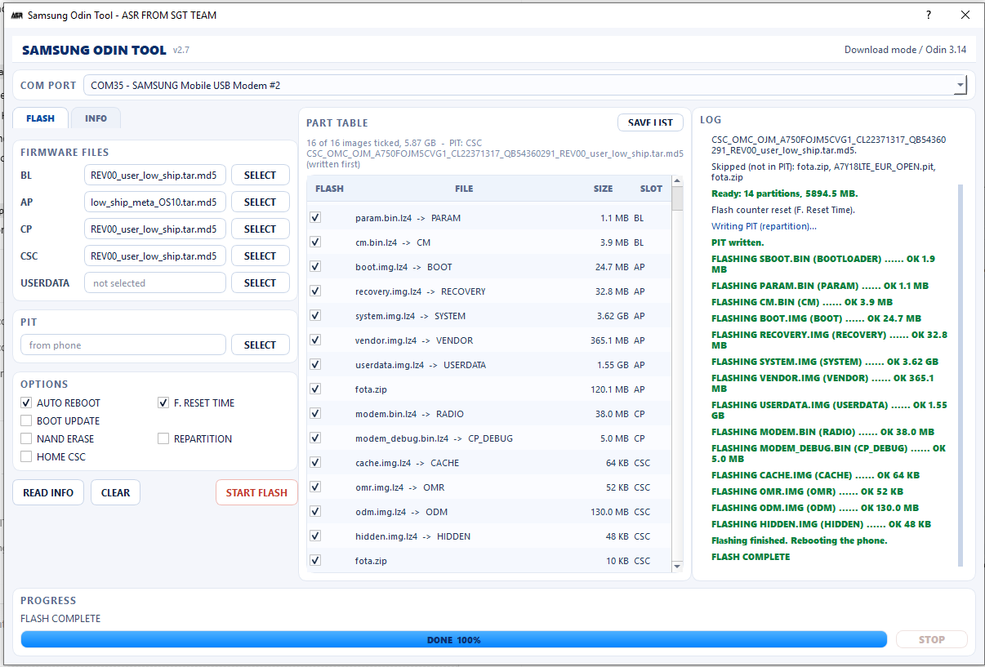The width and height of the screenshot is (985, 667).
Task: Uncheck odm.img.lz4 ODM partition
Action: (315, 512)
